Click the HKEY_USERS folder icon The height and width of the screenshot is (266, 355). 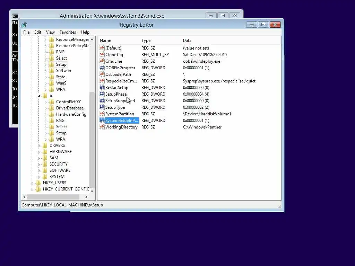tap(38, 183)
